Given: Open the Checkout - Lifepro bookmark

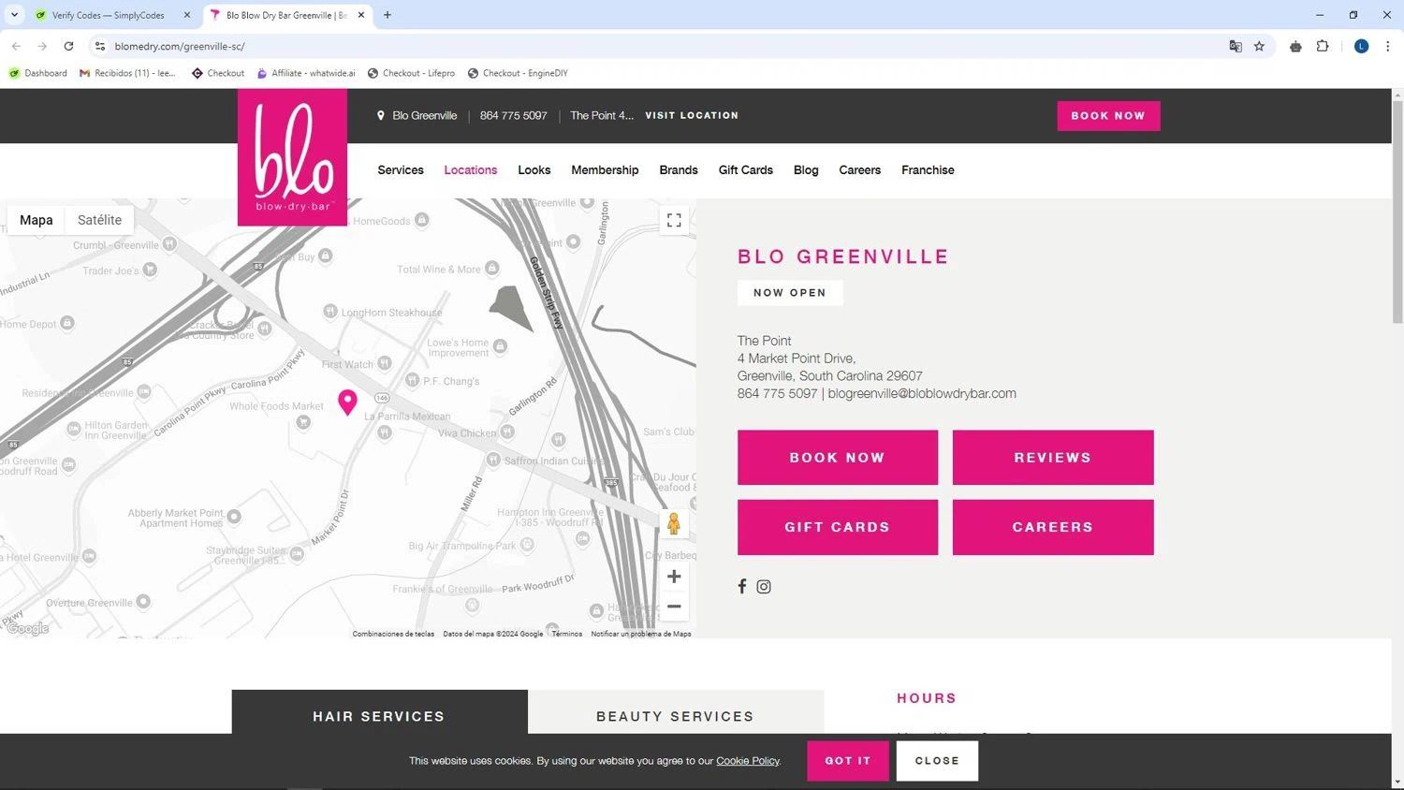Looking at the screenshot, I should point(411,73).
